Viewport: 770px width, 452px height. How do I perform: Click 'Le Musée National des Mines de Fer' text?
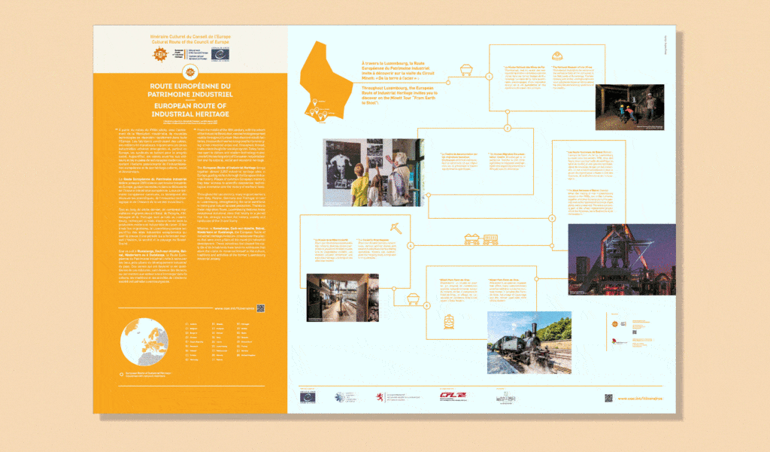coord(524,77)
